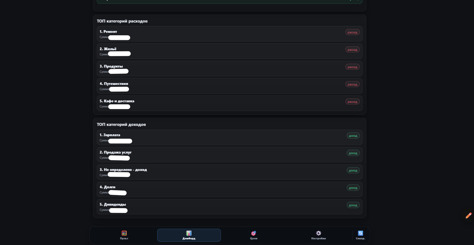The image size is (474, 245).
Task: Click the расход badge on Путешествия
Action: tap(352, 84)
